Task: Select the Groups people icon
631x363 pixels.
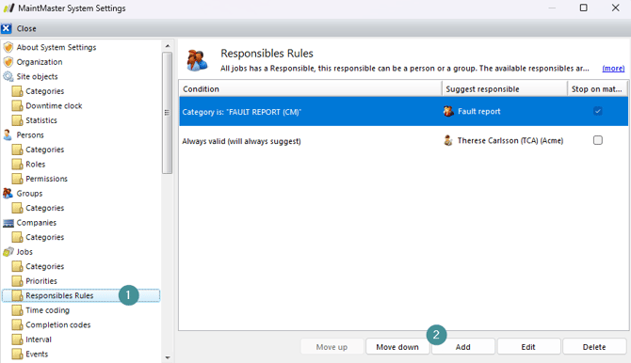Action: point(8,194)
